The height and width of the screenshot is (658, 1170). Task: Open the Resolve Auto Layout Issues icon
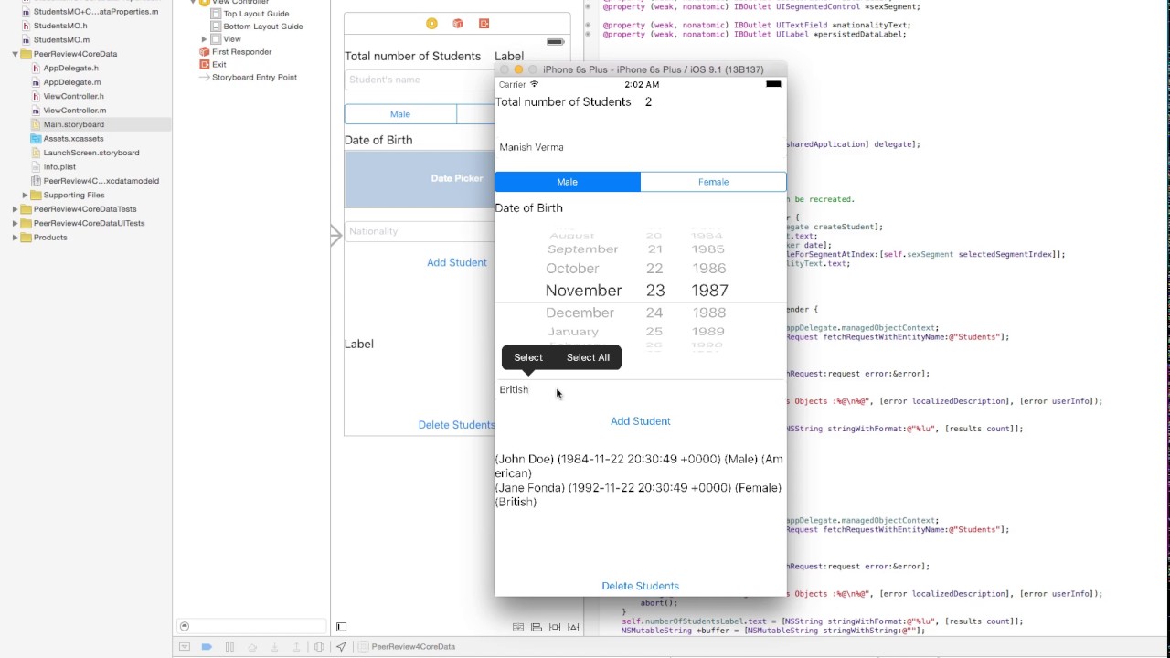pyautogui.click(x=573, y=627)
